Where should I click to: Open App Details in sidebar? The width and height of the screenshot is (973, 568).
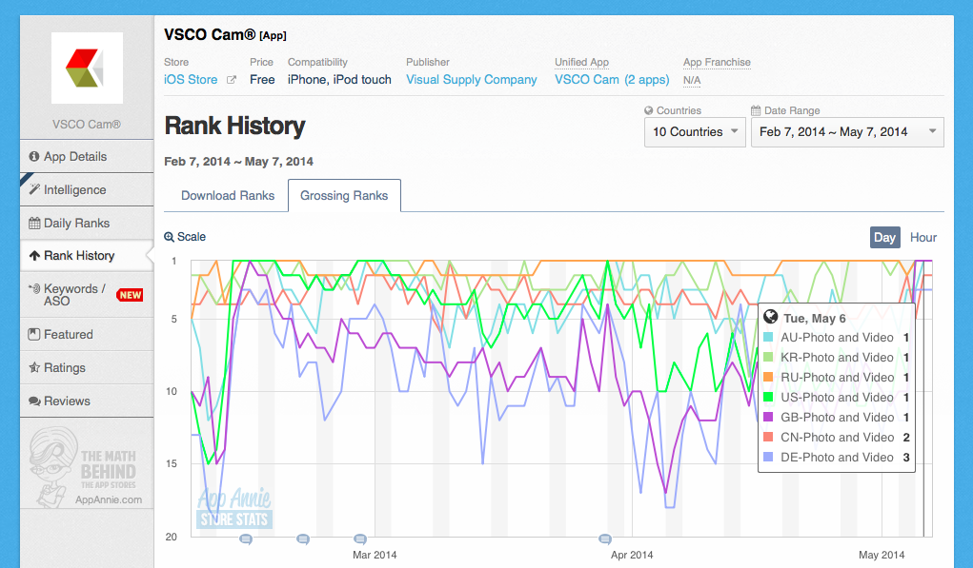tap(87, 157)
